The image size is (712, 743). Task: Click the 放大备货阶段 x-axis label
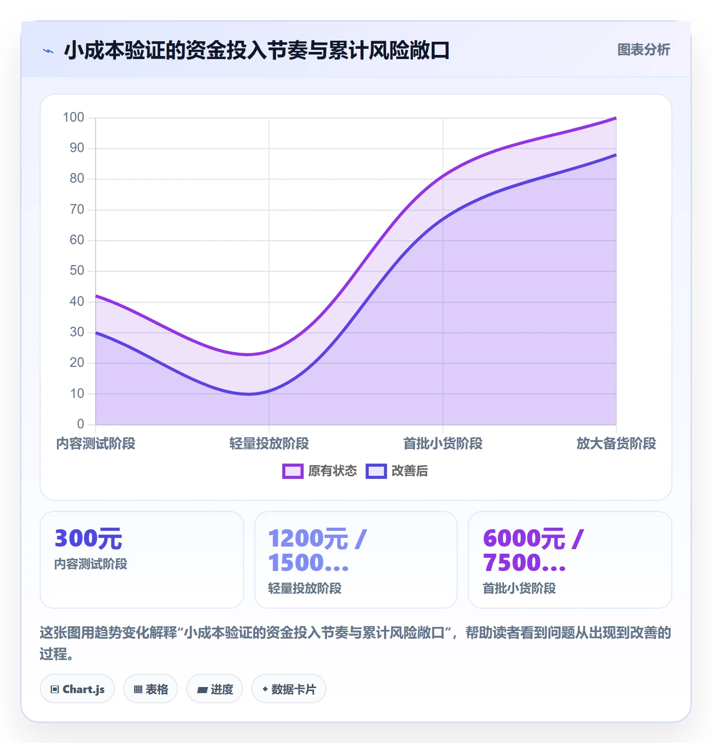click(616, 444)
